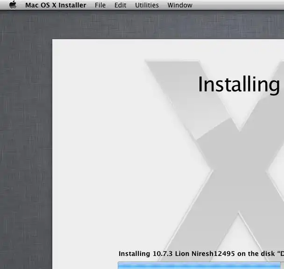Open the Apple menu
Image resolution: width=284 pixels, height=269 pixels.
pos(13,5)
